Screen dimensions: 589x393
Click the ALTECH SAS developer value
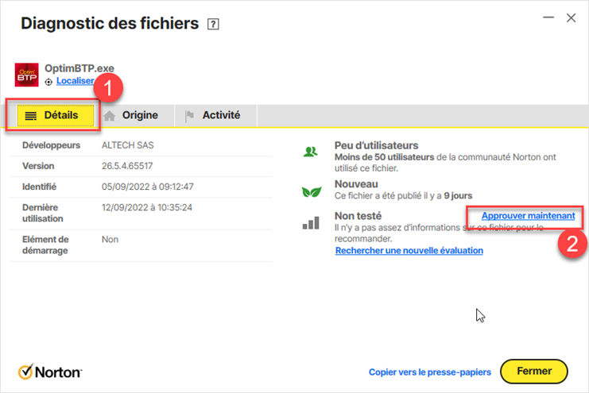pyautogui.click(x=127, y=146)
